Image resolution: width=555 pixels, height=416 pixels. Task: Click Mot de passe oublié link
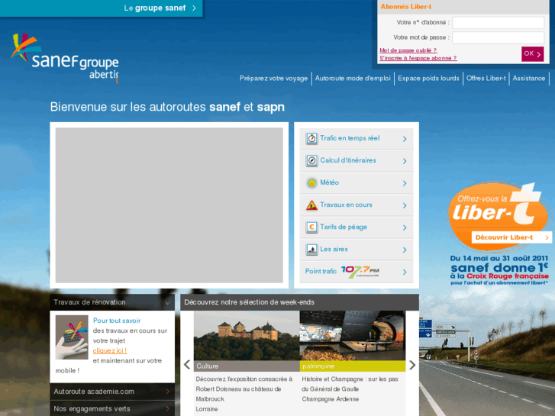click(x=408, y=50)
